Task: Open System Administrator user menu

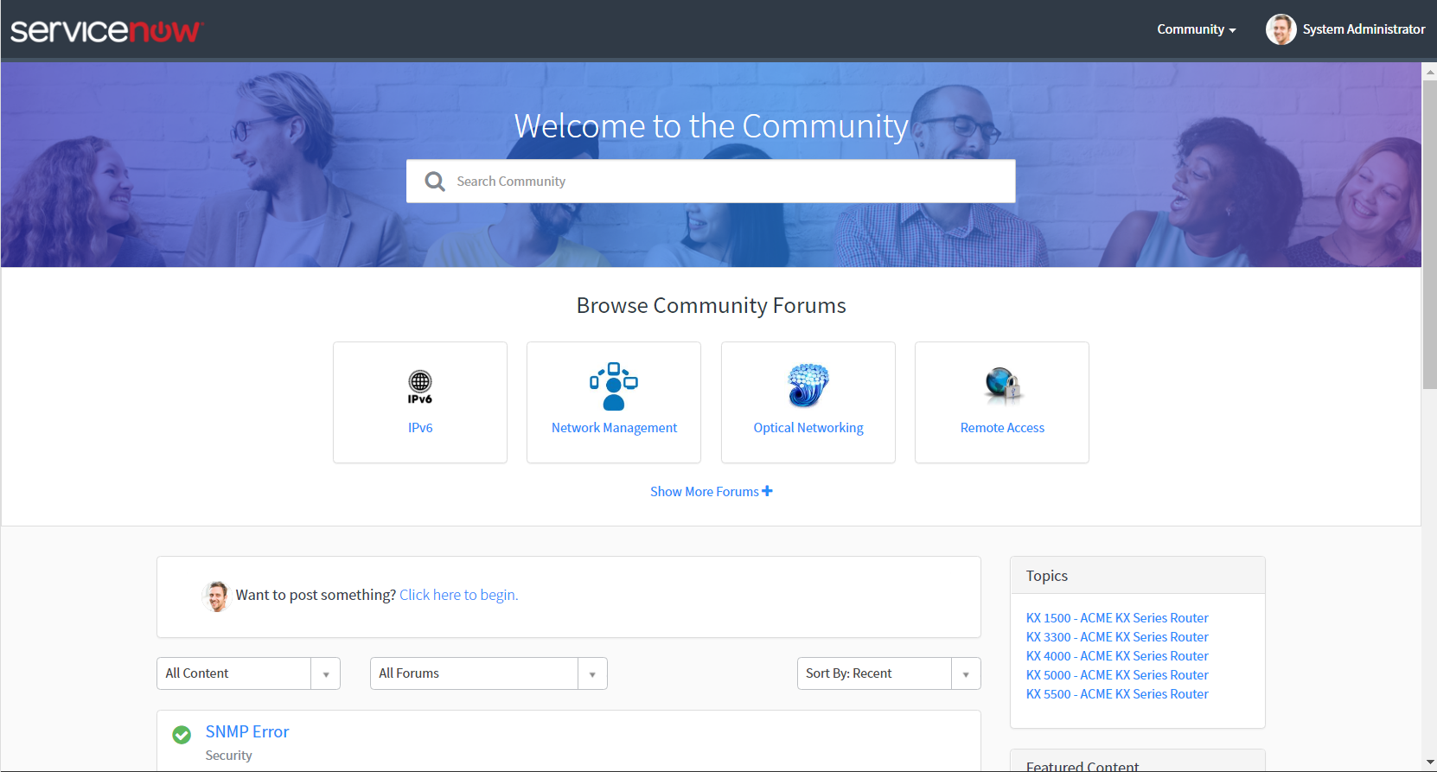Action: pyautogui.click(x=1345, y=29)
